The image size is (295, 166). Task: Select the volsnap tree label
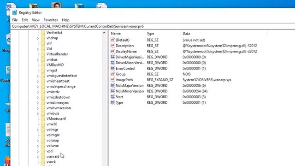(53, 140)
